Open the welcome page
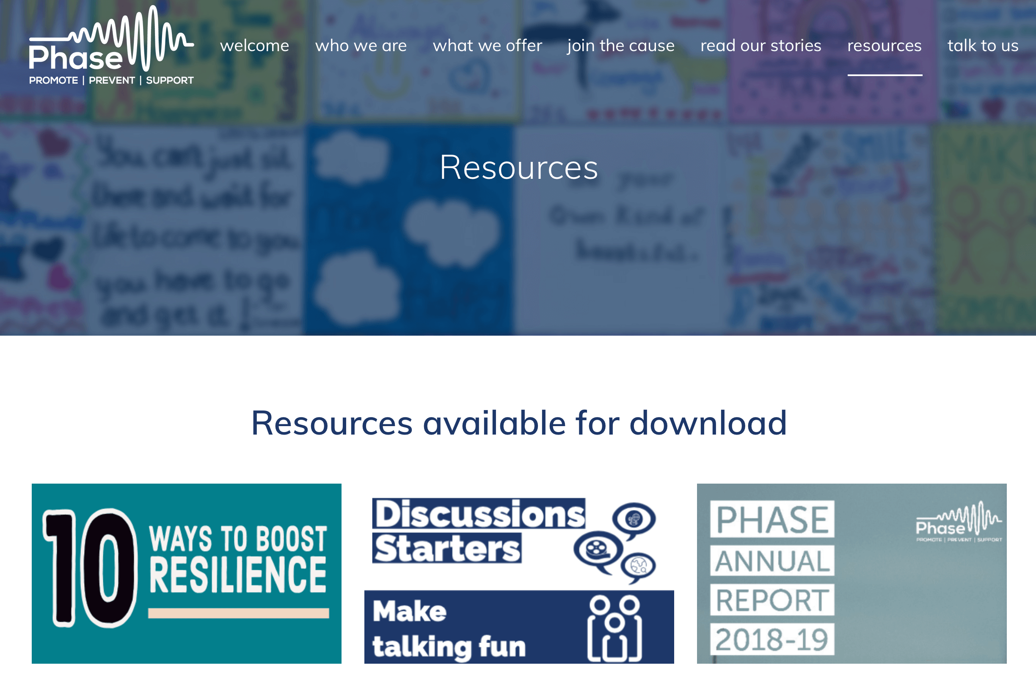Image resolution: width=1036 pixels, height=673 pixels. 254,46
